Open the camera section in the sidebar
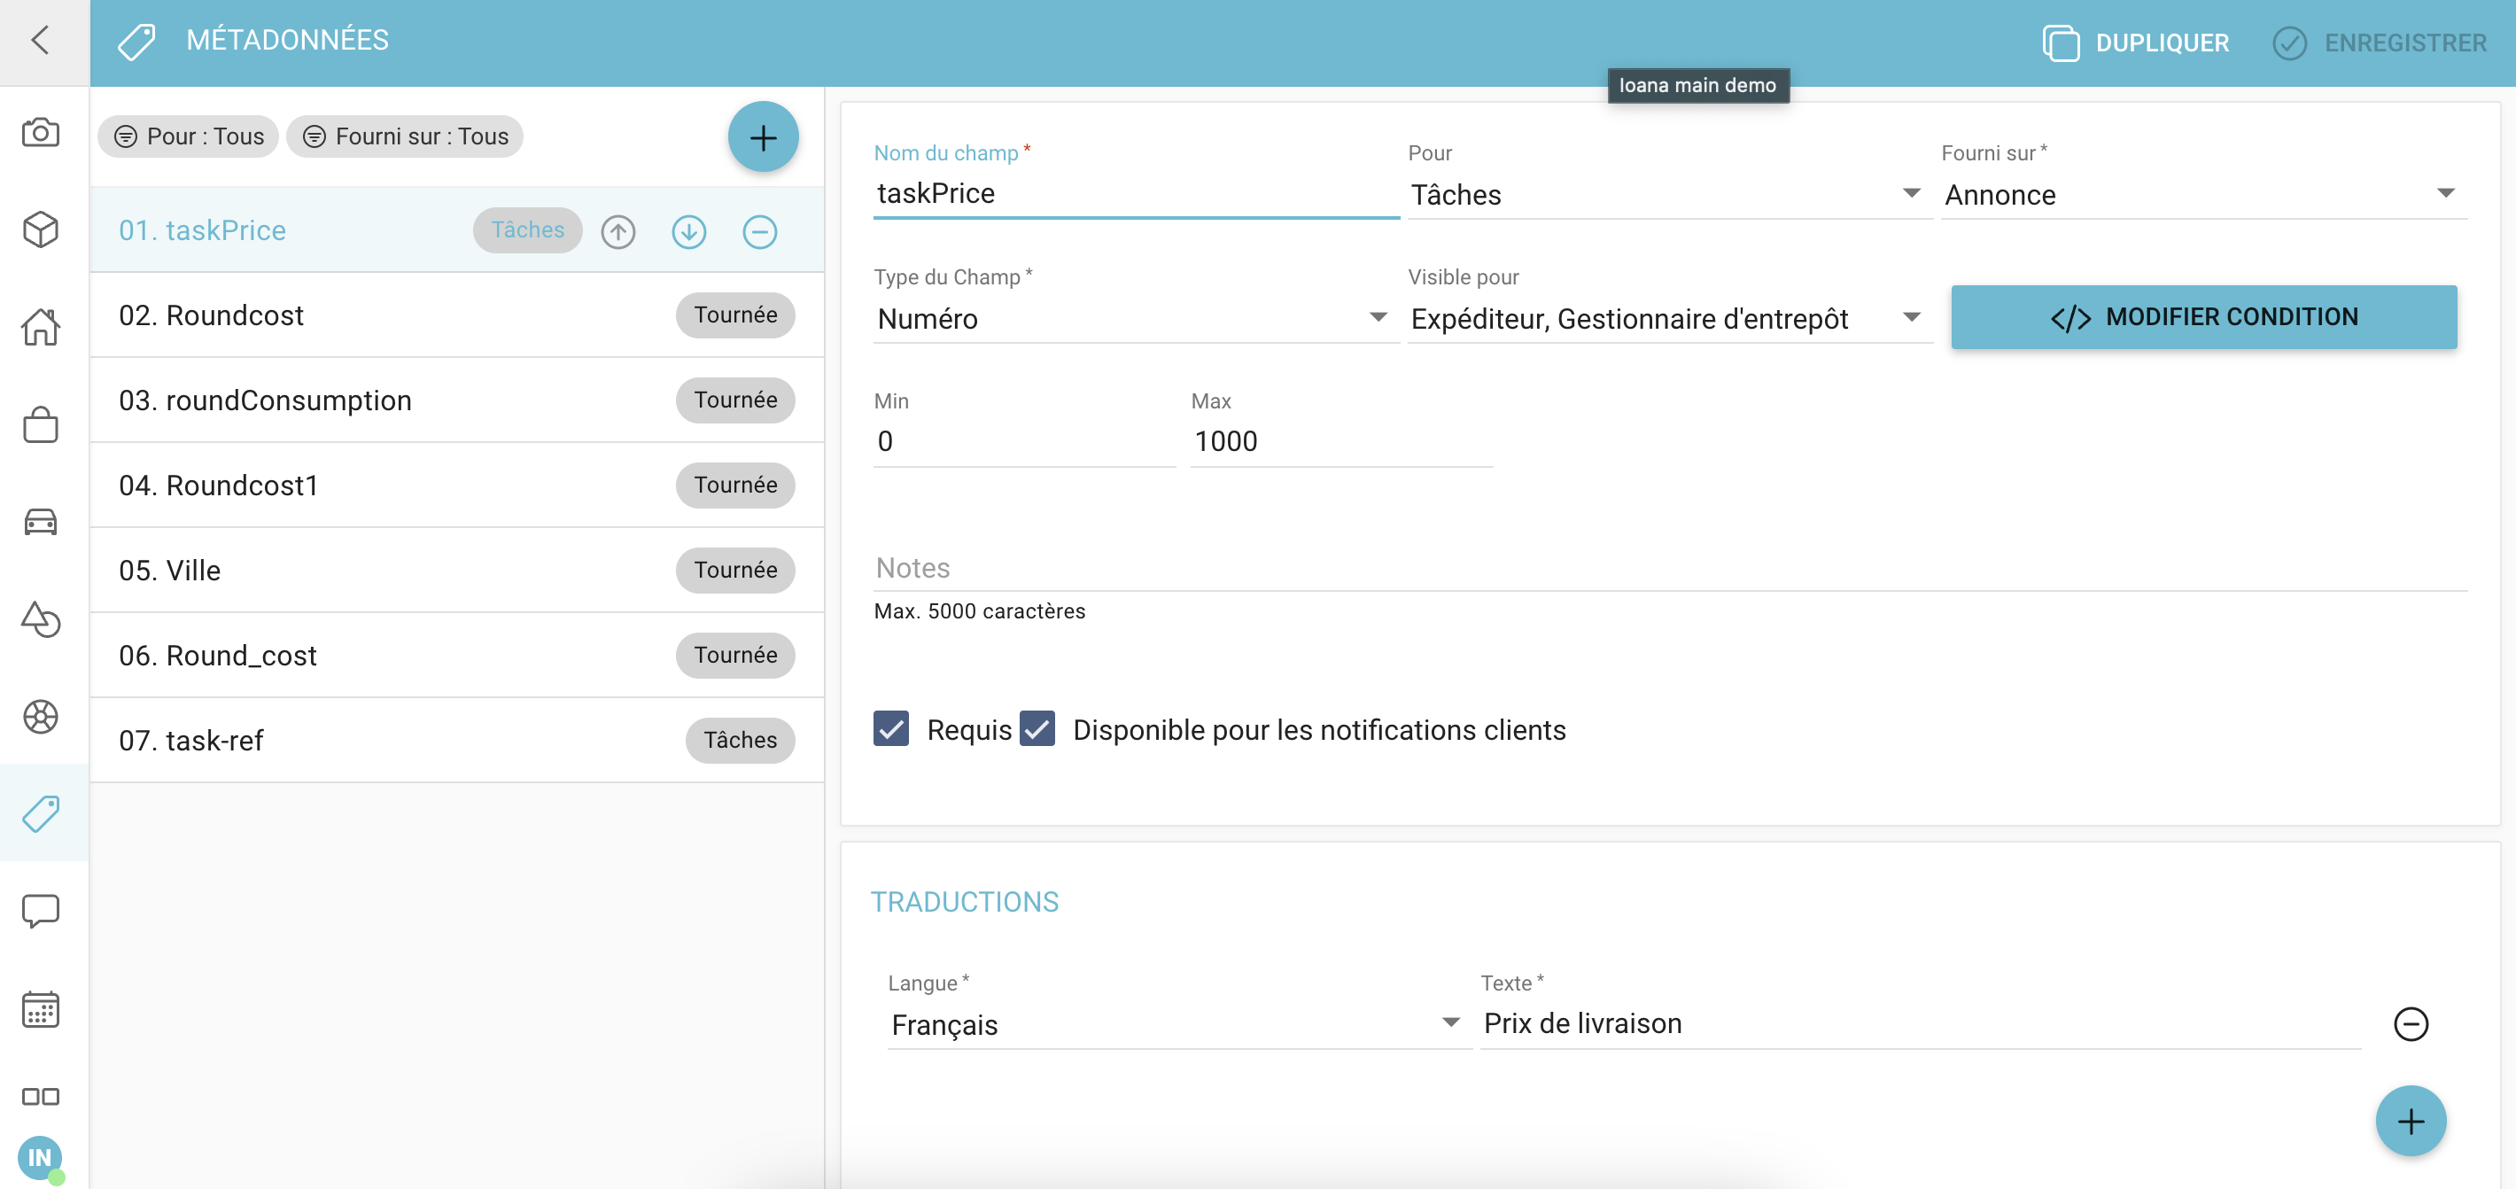 coord(40,132)
